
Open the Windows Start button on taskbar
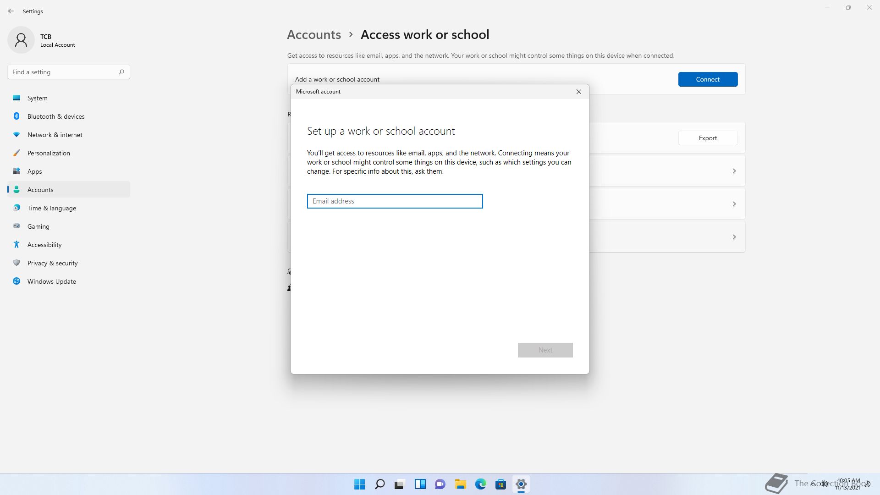(x=360, y=484)
